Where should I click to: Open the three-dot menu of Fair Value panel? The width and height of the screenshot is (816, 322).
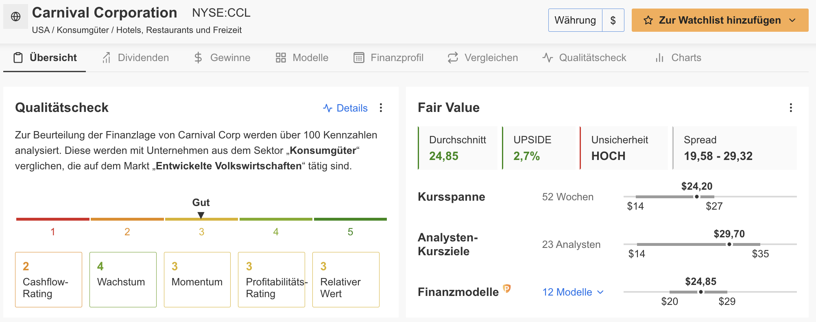coord(791,108)
